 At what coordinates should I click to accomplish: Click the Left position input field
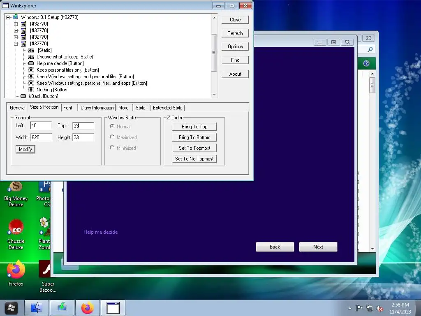41,125
